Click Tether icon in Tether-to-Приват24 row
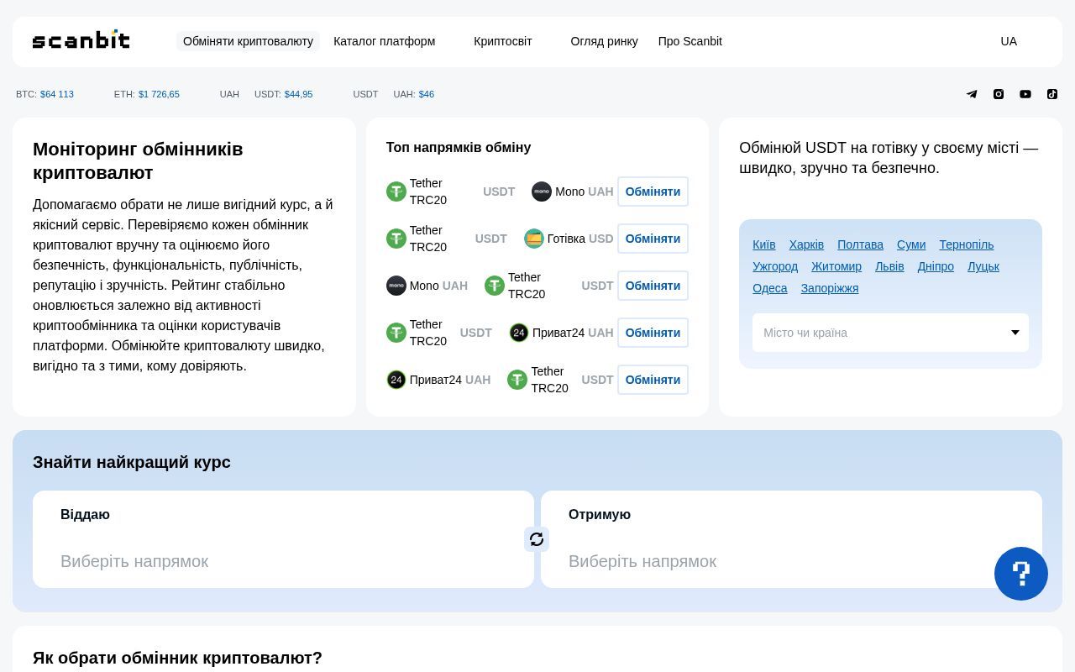The width and height of the screenshot is (1075, 672). point(396,333)
